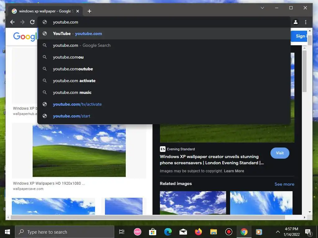
Task: Open Microsoft Edge from the taskbar
Action: pos(168,232)
